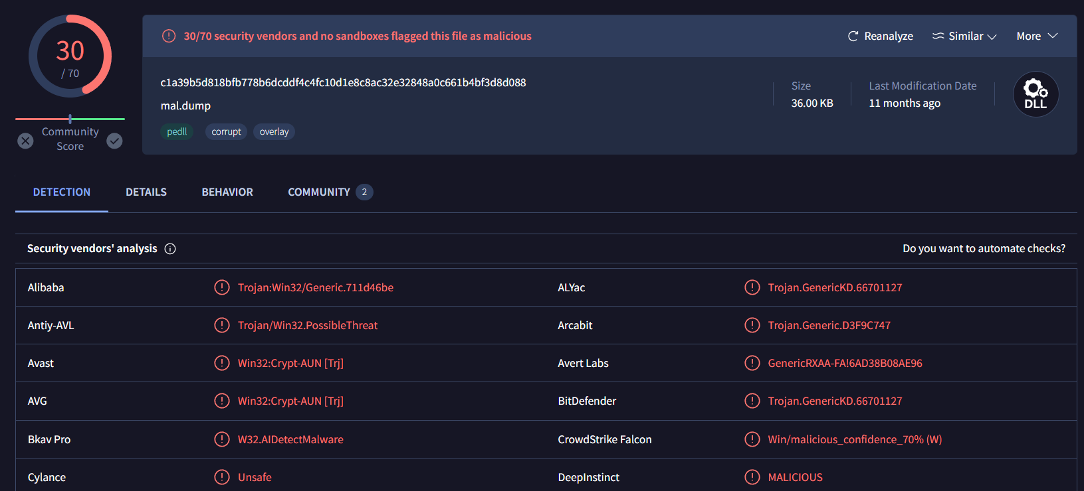The width and height of the screenshot is (1084, 491).
Task: Open the BEHAVIOR tab
Action: coord(227,192)
